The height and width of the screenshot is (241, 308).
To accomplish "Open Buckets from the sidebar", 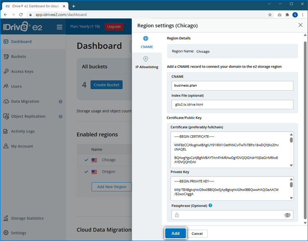I will click(x=18, y=57).
